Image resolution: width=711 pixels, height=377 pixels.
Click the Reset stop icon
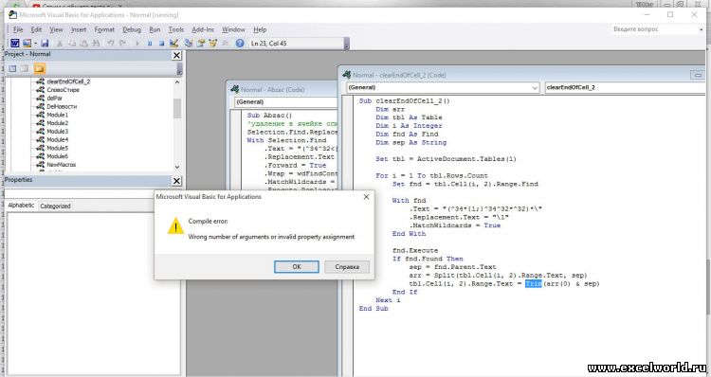[x=161, y=43]
